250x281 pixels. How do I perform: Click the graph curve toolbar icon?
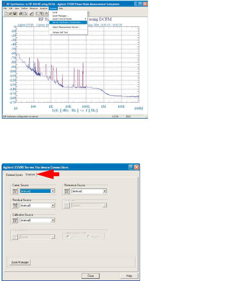tap(37, 14)
